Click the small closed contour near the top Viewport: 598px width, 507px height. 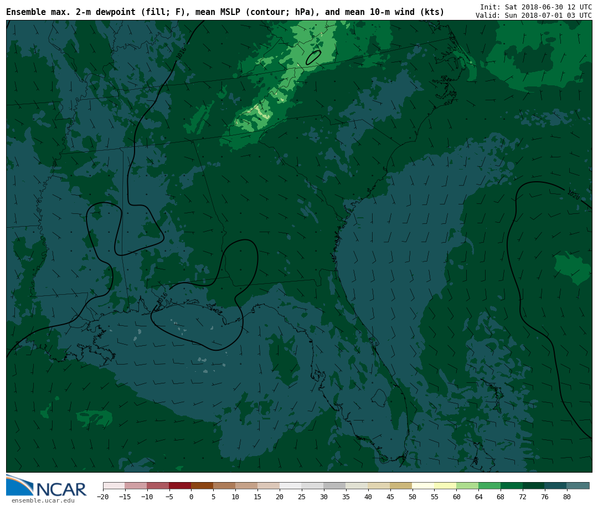coord(313,57)
